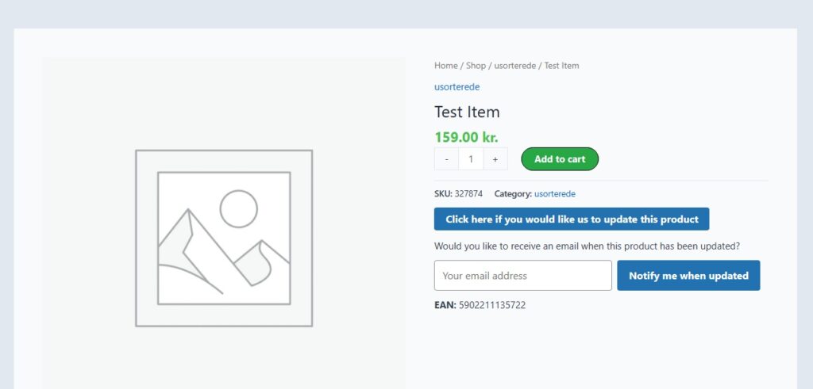The height and width of the screenshot is (389, 813).
Task: Open the usorterede link above the title
Action: [x=457, y=87]
